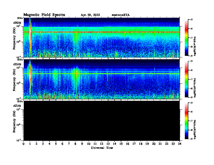Click hour tick label '17' on time axis
214x165 pixels.
[134, 144]
